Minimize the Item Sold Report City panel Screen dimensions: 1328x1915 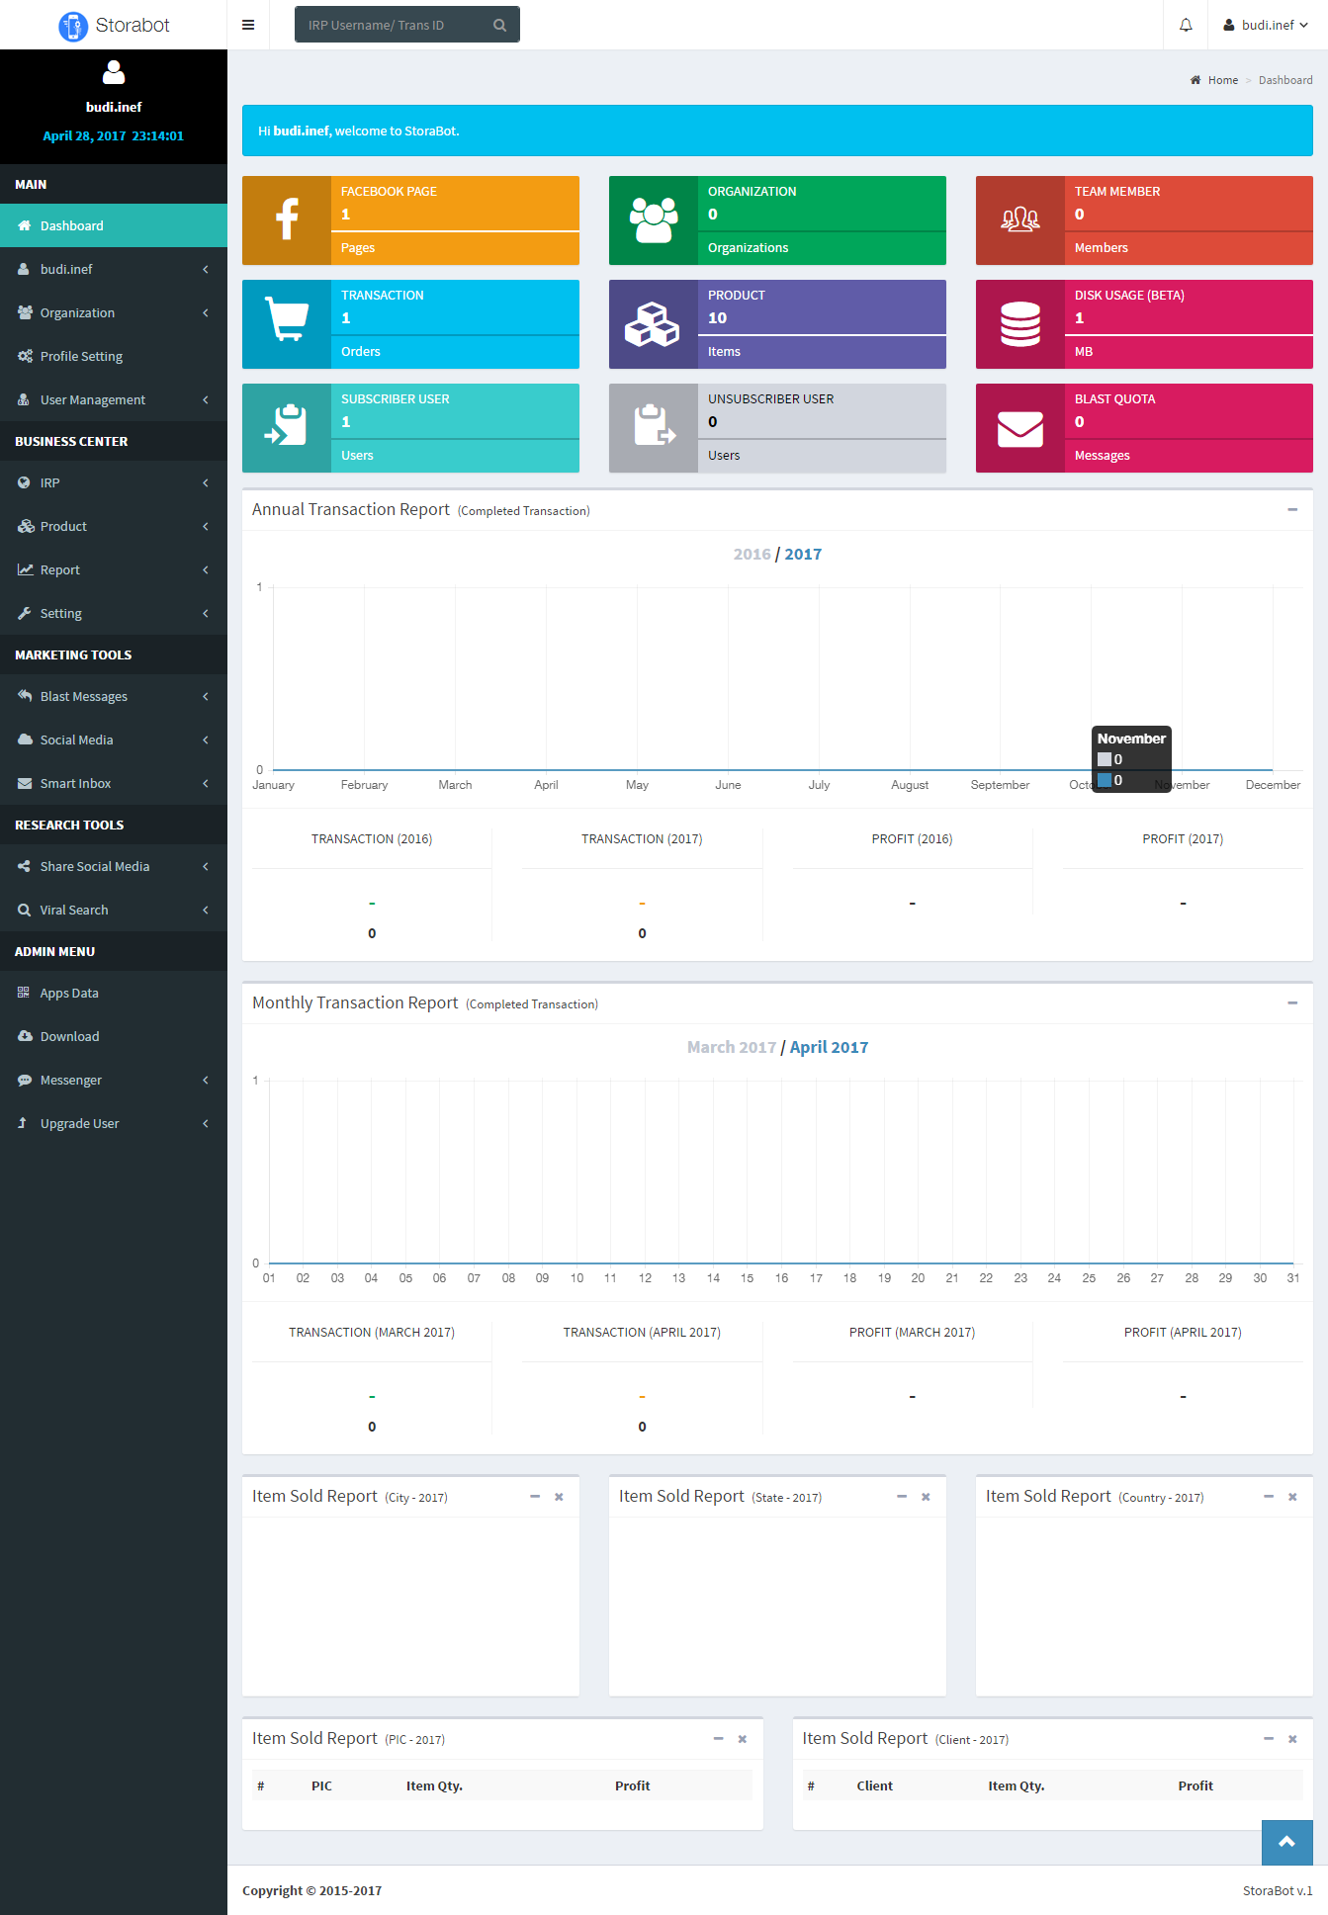535,1497
